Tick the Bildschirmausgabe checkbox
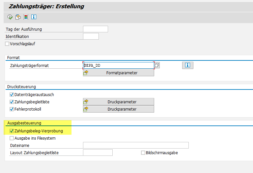Viewport: 253px width, 173px height. (x=143, y=153)
